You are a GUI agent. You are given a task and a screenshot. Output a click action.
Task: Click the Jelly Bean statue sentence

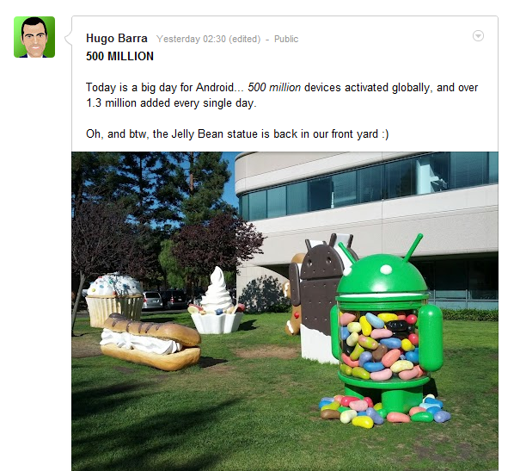tap(237, 133)
